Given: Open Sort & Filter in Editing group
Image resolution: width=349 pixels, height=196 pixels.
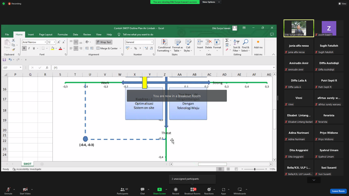Looking at the screenshot, I should tap(236, 46).
